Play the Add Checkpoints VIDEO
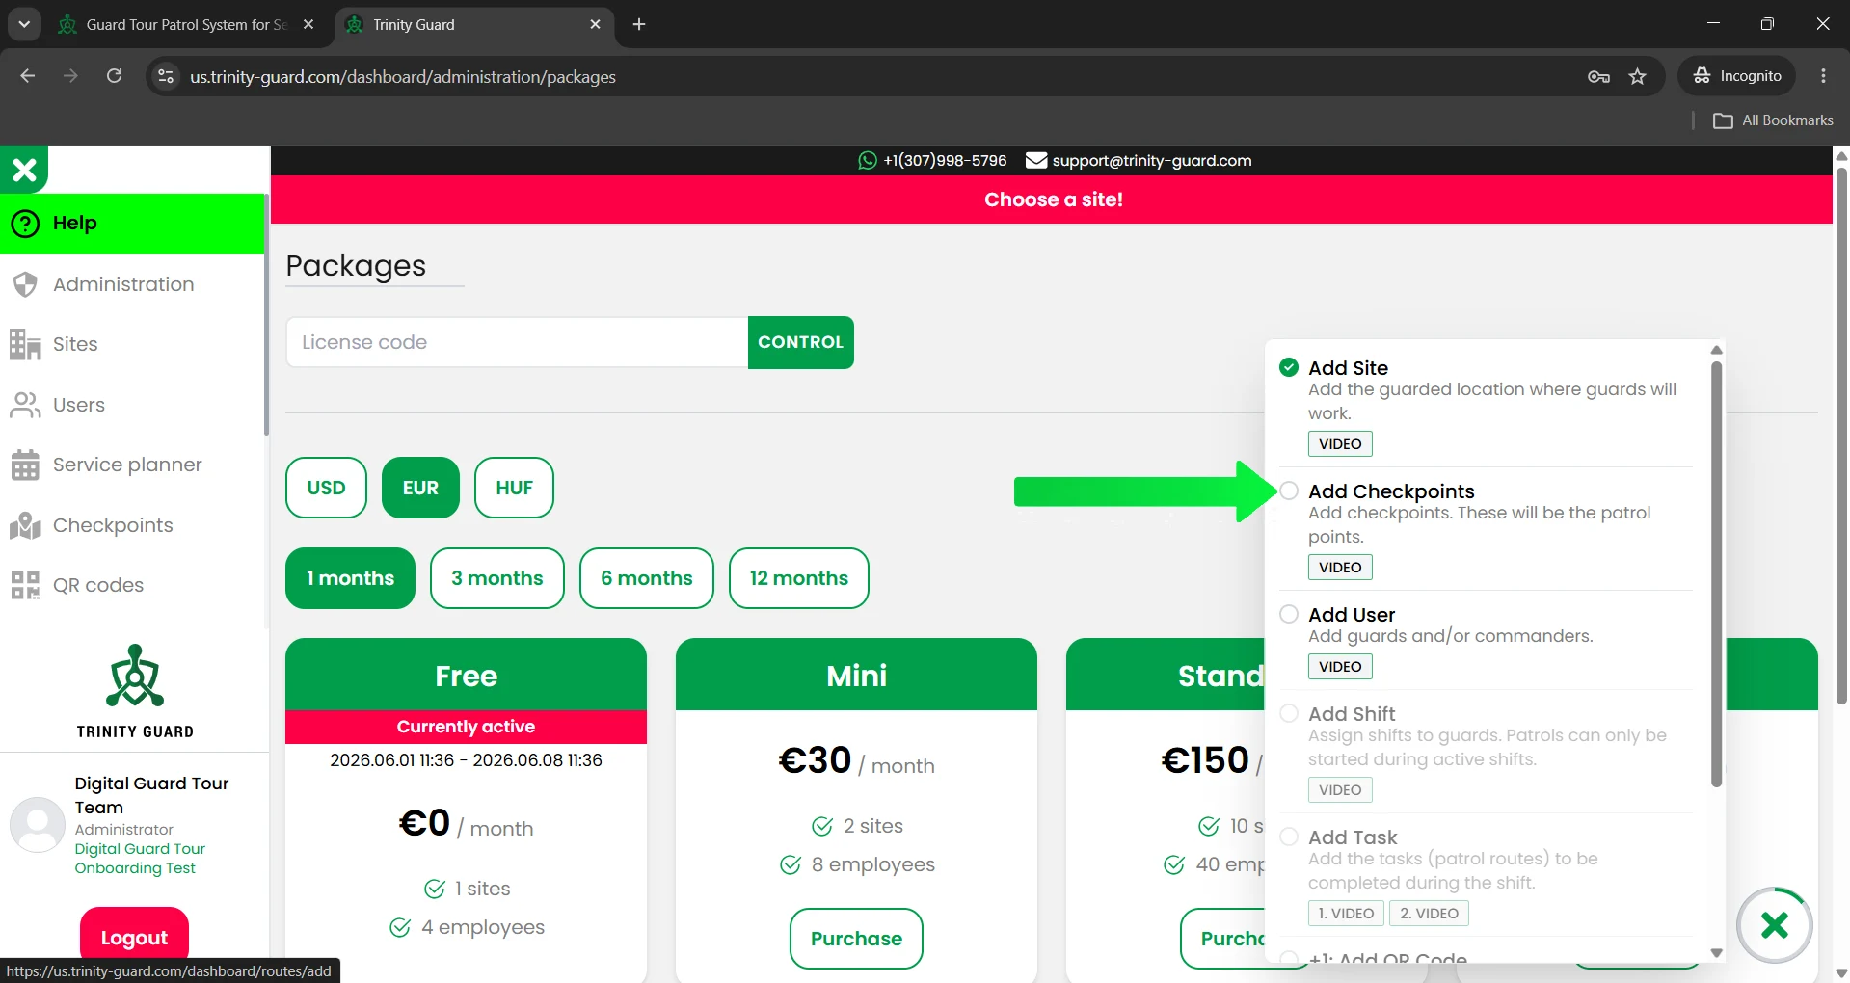 1340,567
